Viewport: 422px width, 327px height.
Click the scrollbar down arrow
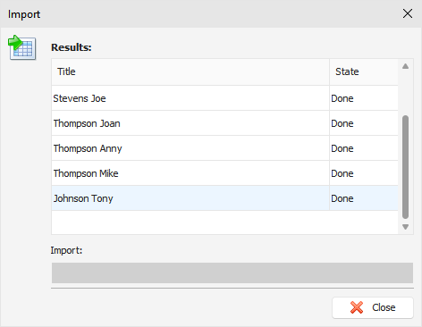point(405,227)
